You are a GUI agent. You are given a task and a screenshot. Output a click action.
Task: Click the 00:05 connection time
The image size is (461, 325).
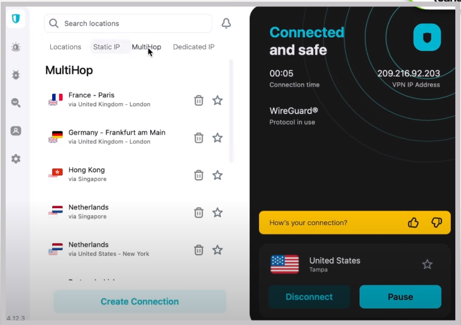281,73
